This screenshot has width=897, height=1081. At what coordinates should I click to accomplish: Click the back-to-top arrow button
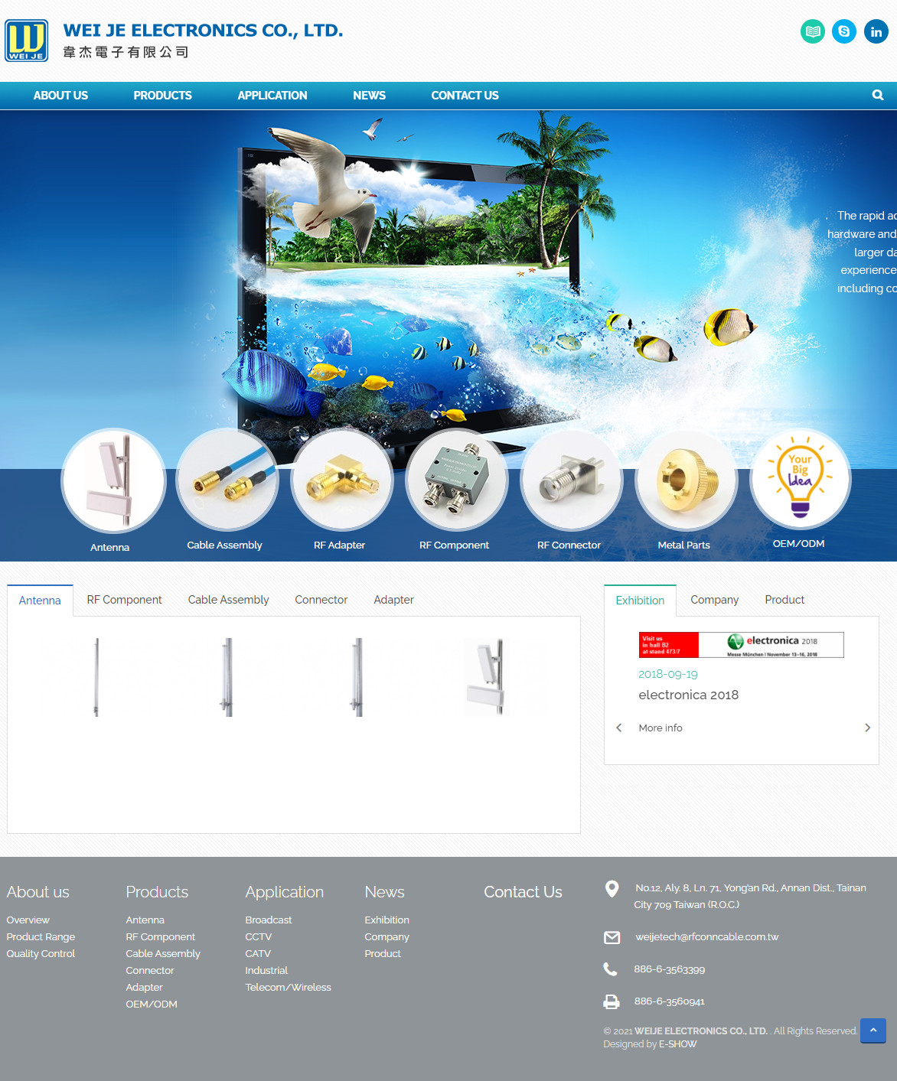873,1031
